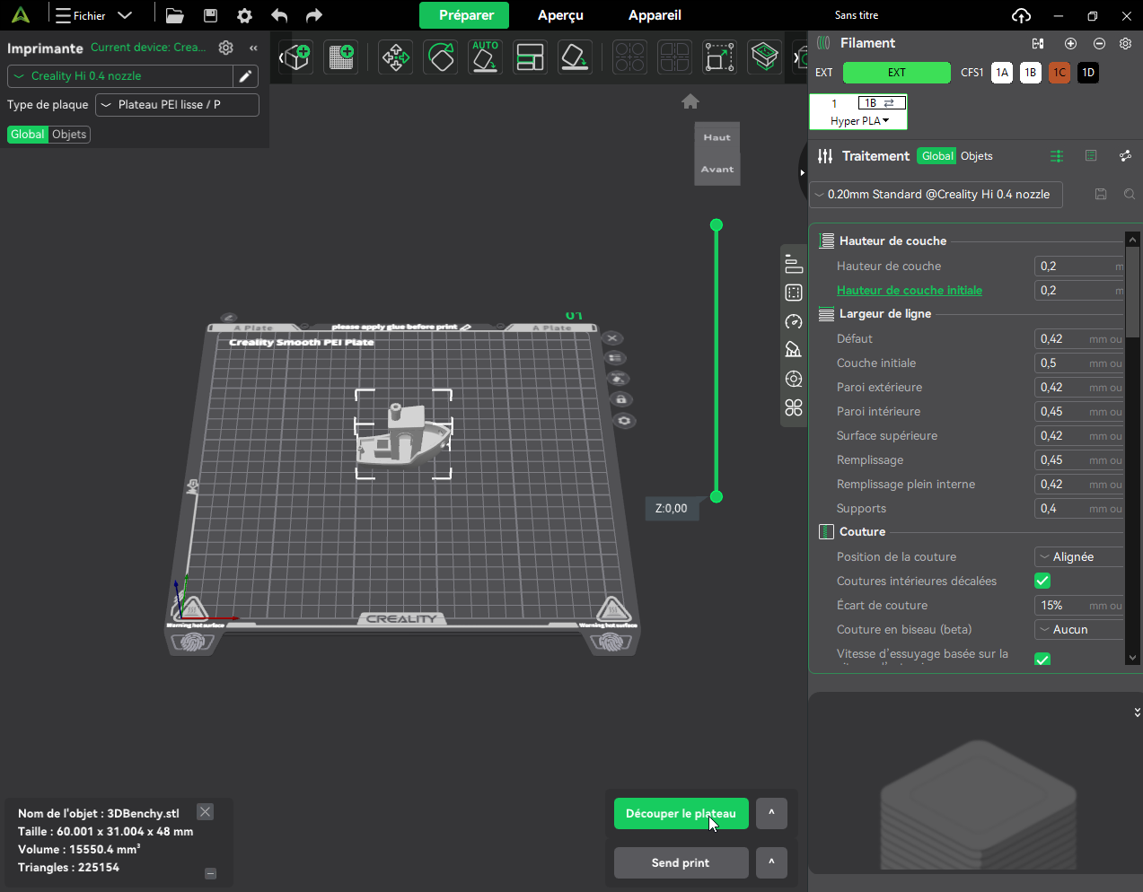Image resolution: width=1143 pixels, height=892 pixels.
Task: Click the Undo arrow icon
Action: click(x=279, y=15)
